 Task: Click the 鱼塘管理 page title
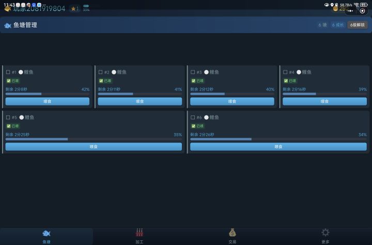25,25
